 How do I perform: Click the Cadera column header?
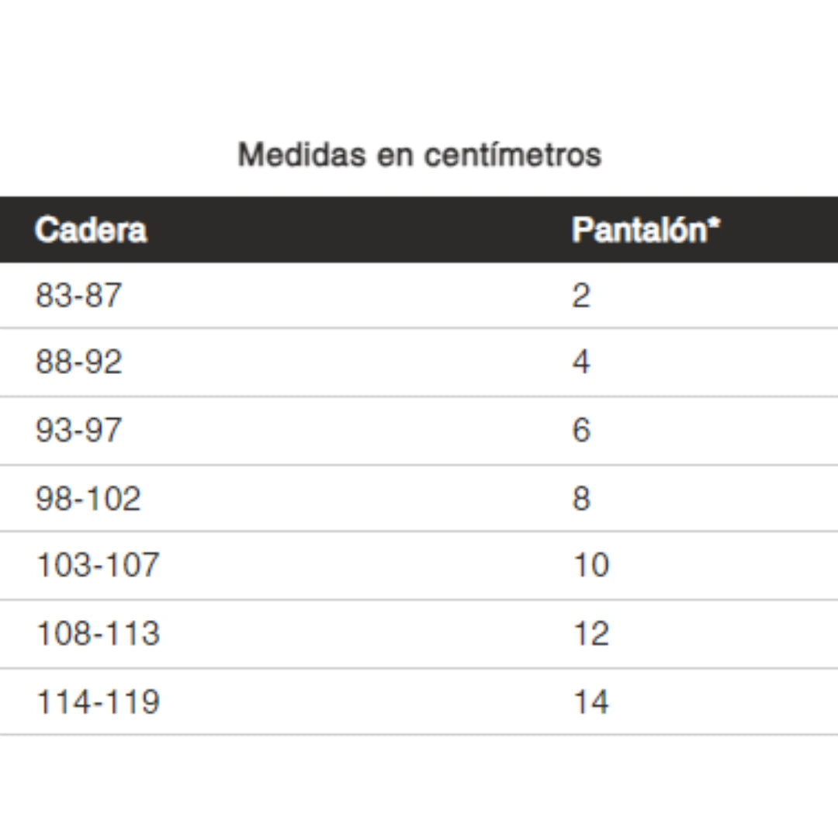click(x=91, y=230)
